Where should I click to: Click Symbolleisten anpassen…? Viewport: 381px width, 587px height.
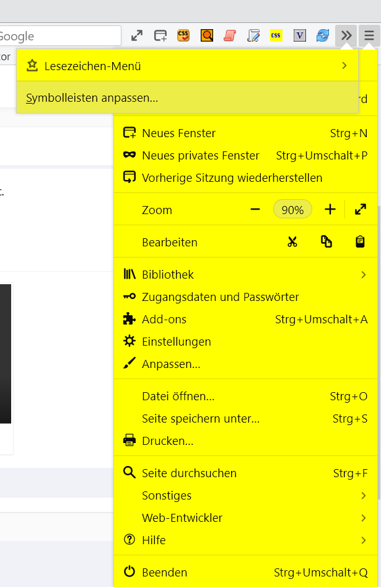click(92, 97)
